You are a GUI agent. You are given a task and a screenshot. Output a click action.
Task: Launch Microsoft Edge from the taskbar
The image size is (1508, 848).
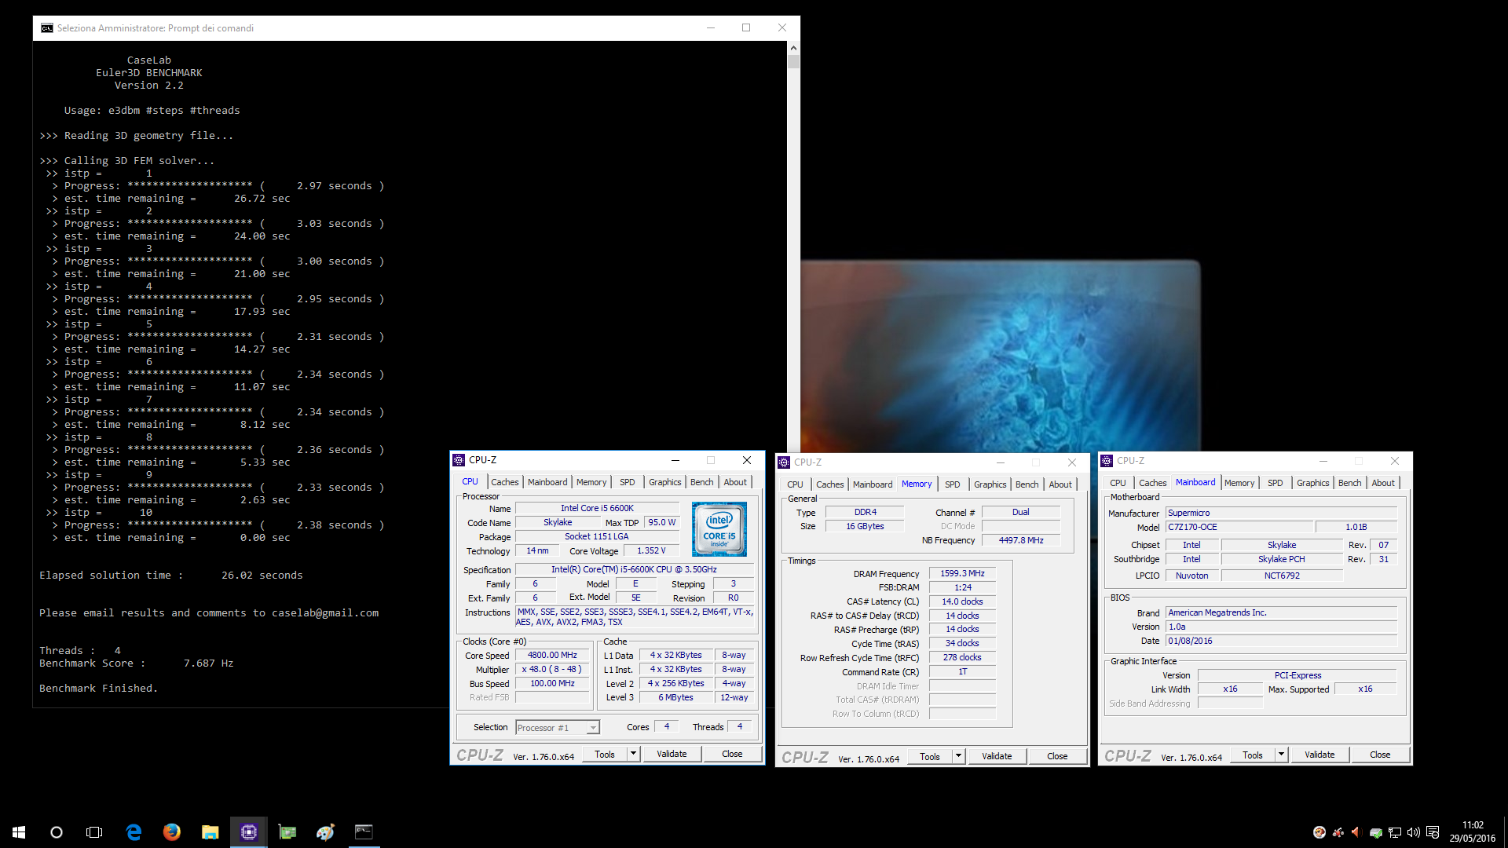point(134,832)
